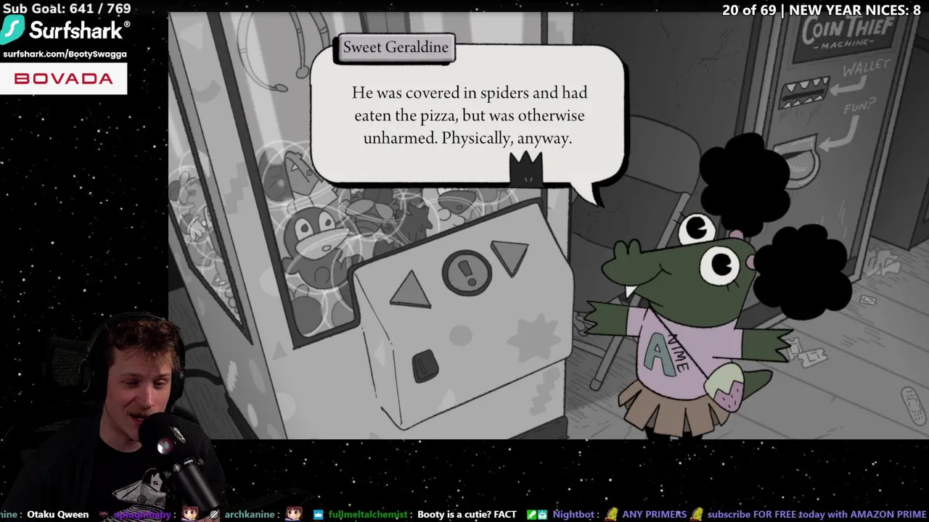This screenshot has width=929, height=522.
Task: Click the emote before ANY PRIMERS text
Action: [x=613, y=514]
